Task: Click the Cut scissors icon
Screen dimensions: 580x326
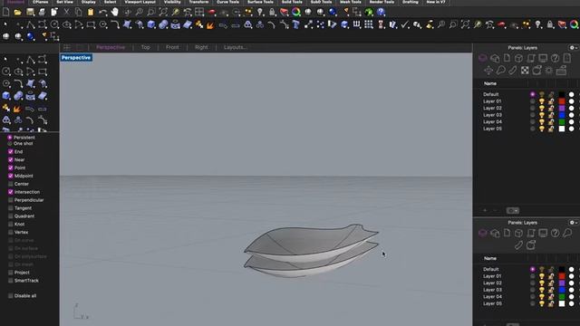Action: click(66, 12)
